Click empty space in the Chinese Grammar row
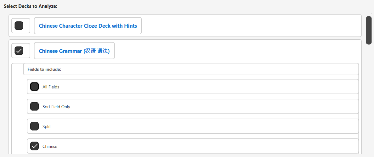The height and width of the screenshot is (157, 374). click(x=236, y=51)
